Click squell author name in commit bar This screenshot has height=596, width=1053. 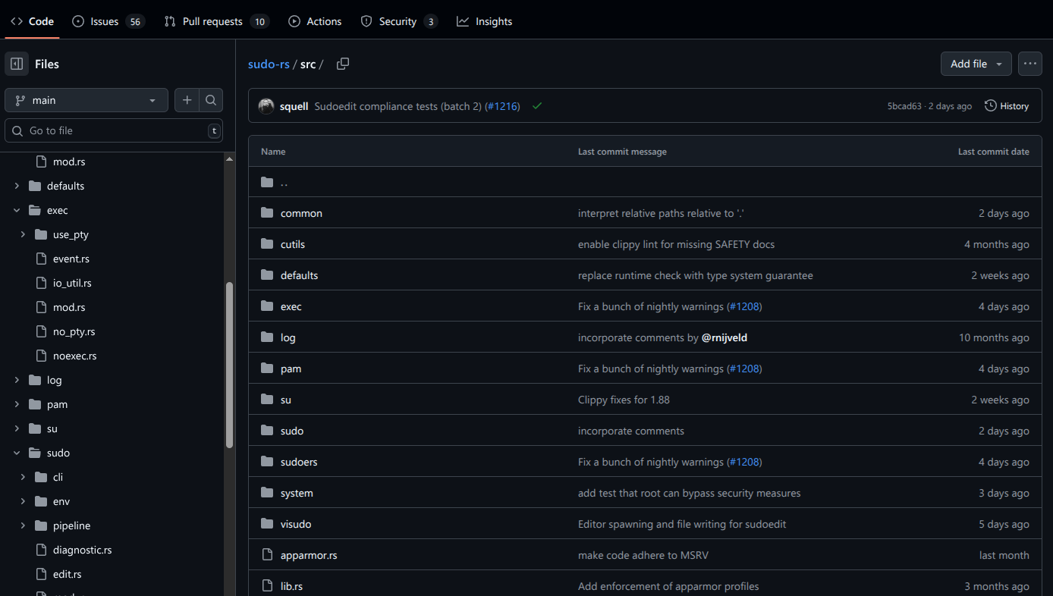294,106
